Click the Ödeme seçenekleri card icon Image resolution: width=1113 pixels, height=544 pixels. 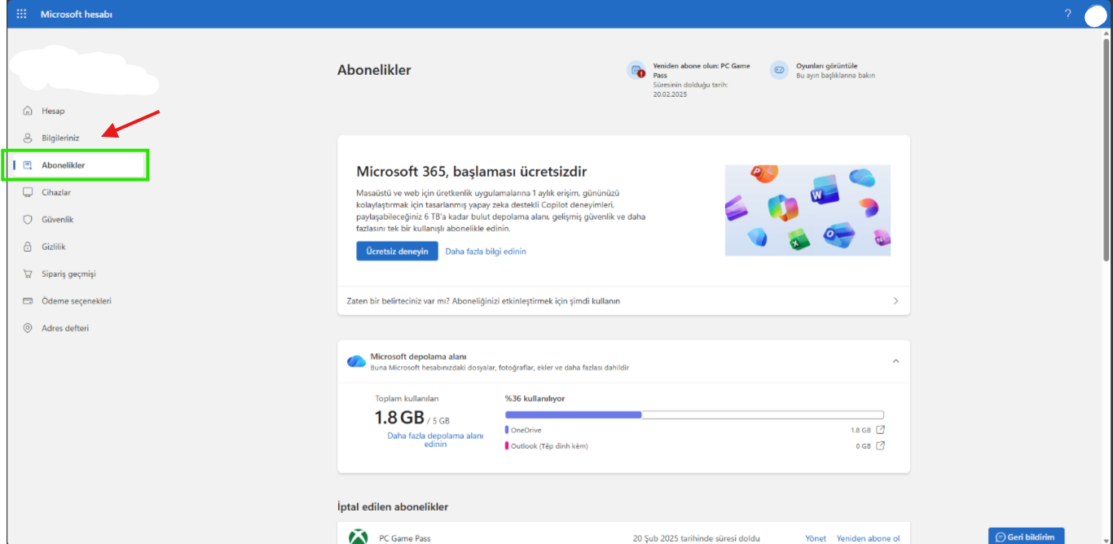pyautogui.click(x=28, y=301)
